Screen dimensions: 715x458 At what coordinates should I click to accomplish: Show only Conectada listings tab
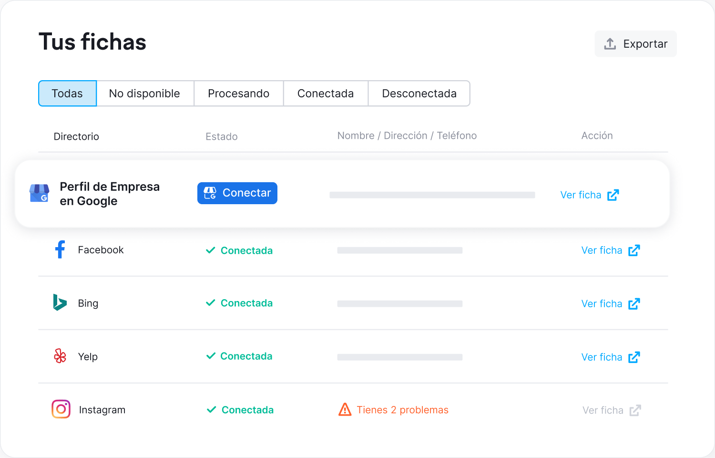(x=326, y=94)
